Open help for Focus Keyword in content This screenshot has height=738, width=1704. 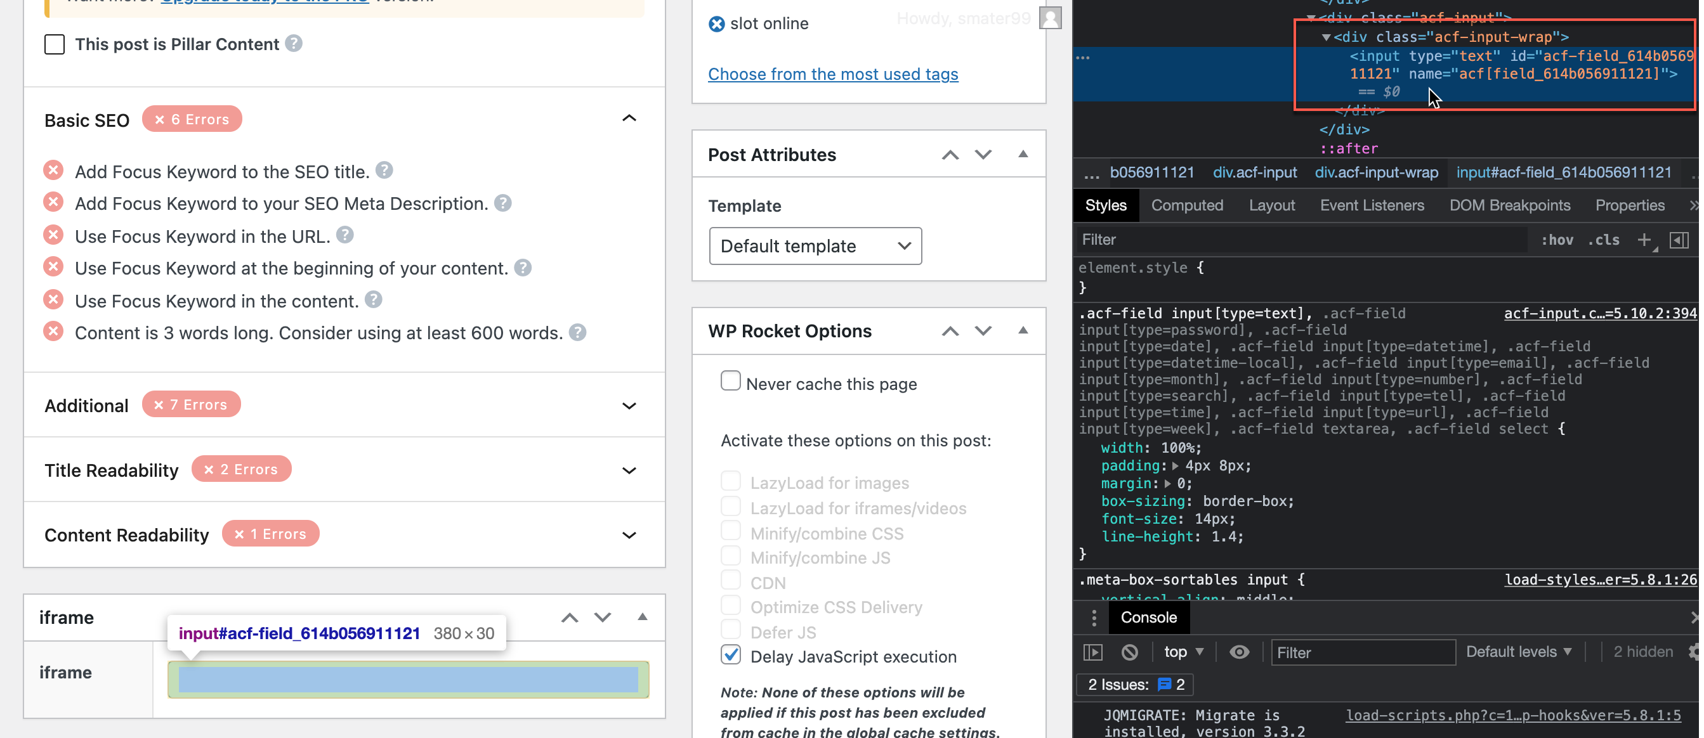pos(373,299)
